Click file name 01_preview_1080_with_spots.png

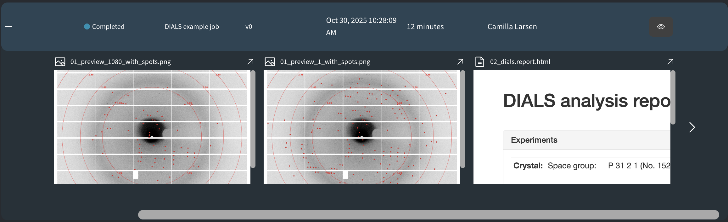click(120, 62)
